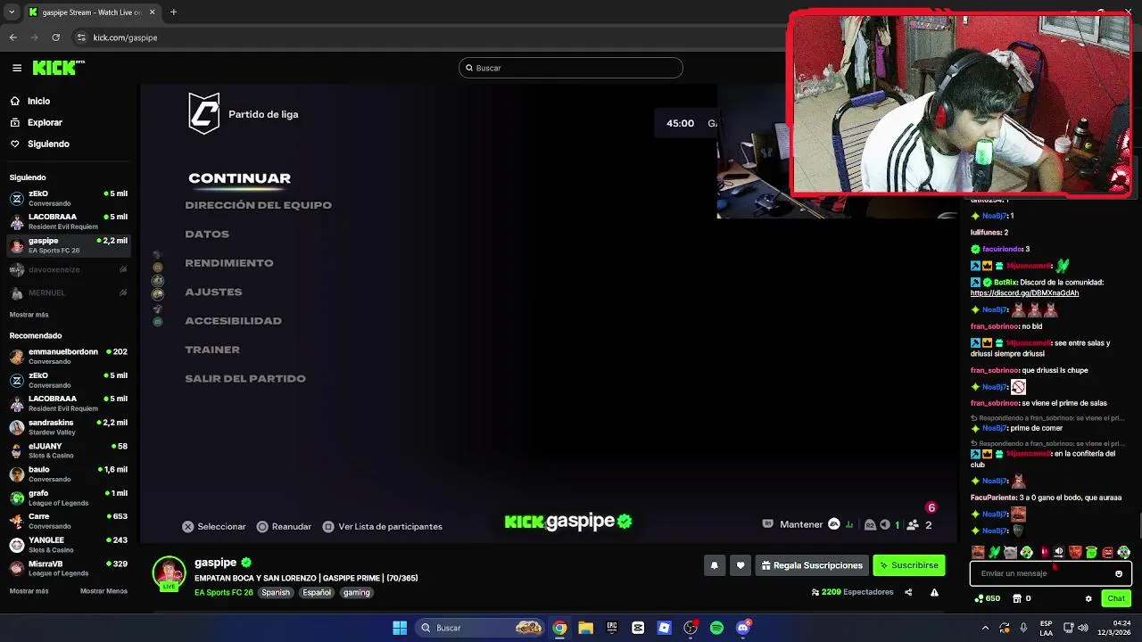Open the Windows Start menu
The image size is (1142, 642).
400,628
